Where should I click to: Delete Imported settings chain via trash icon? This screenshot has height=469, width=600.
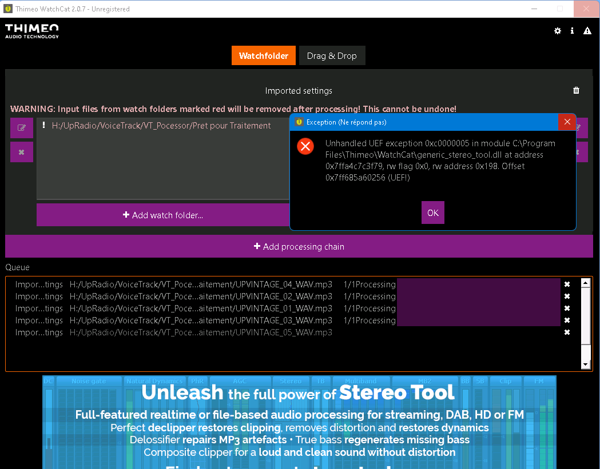coord(576,90)
